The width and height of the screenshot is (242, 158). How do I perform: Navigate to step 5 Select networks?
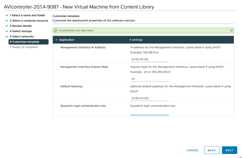(x=22, y=37)
